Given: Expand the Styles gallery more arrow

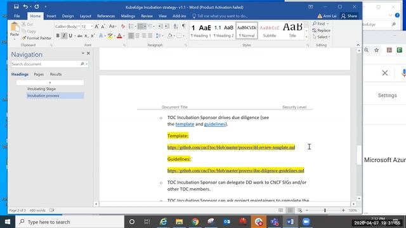Looking at the screenshot, I should (306, 37).
